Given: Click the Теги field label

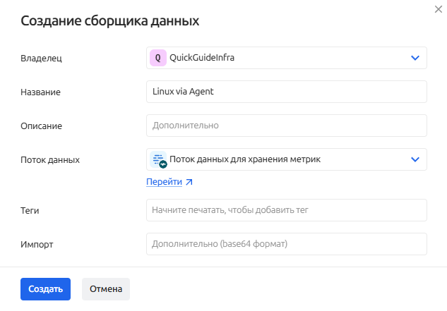Looking at the screenshot, I should point(30,210).
